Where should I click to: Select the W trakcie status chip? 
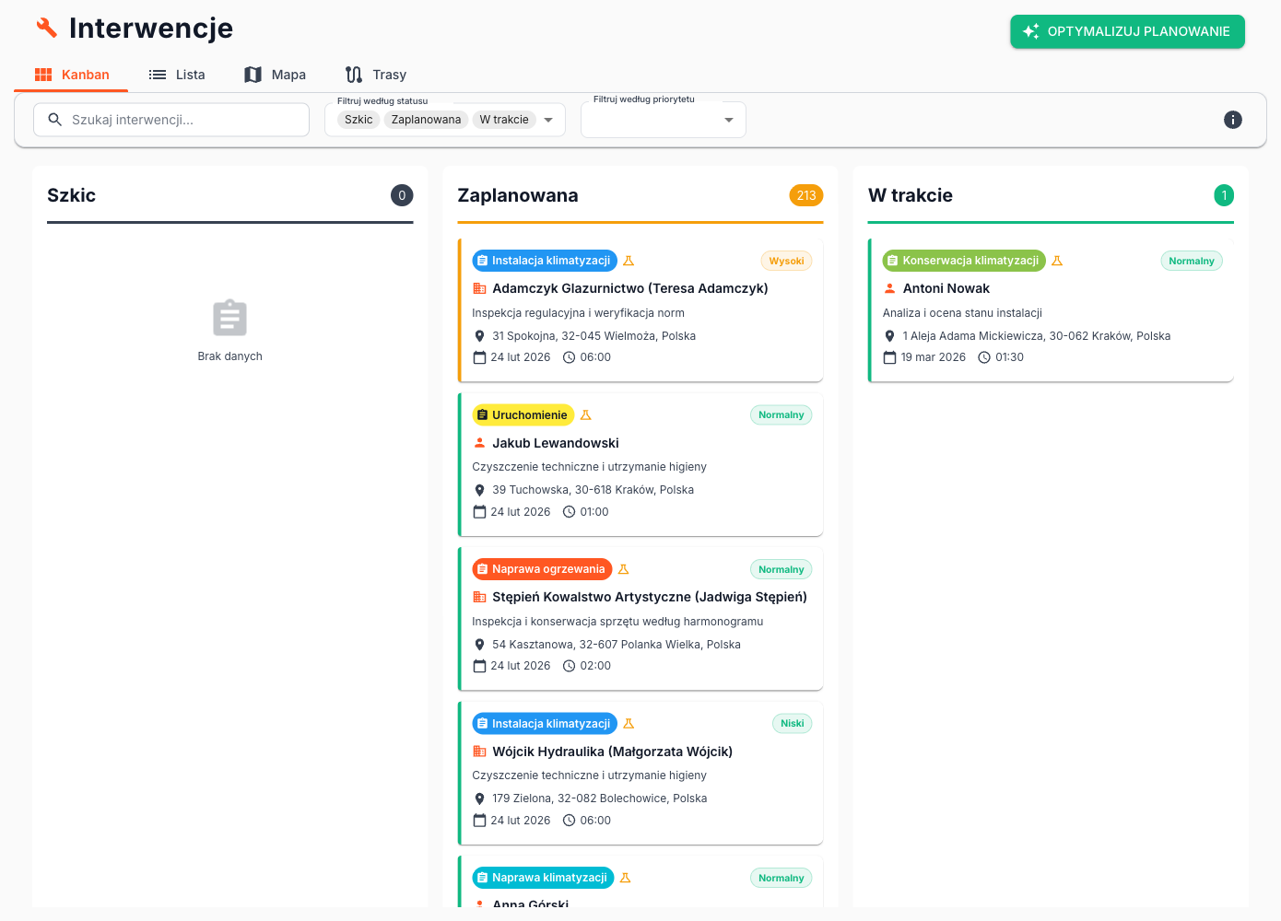pos(504,120)
